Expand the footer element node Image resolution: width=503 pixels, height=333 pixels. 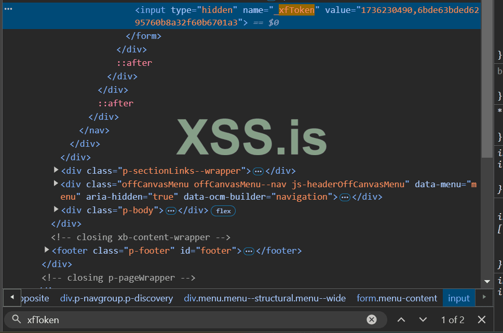[47, 249]
